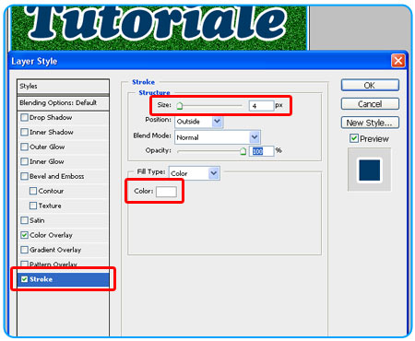Image resolution: width=415 pixels, height=341 pixels.
Task: Open the Position dropdown showing Outside
Action: (x=199, y=122)
